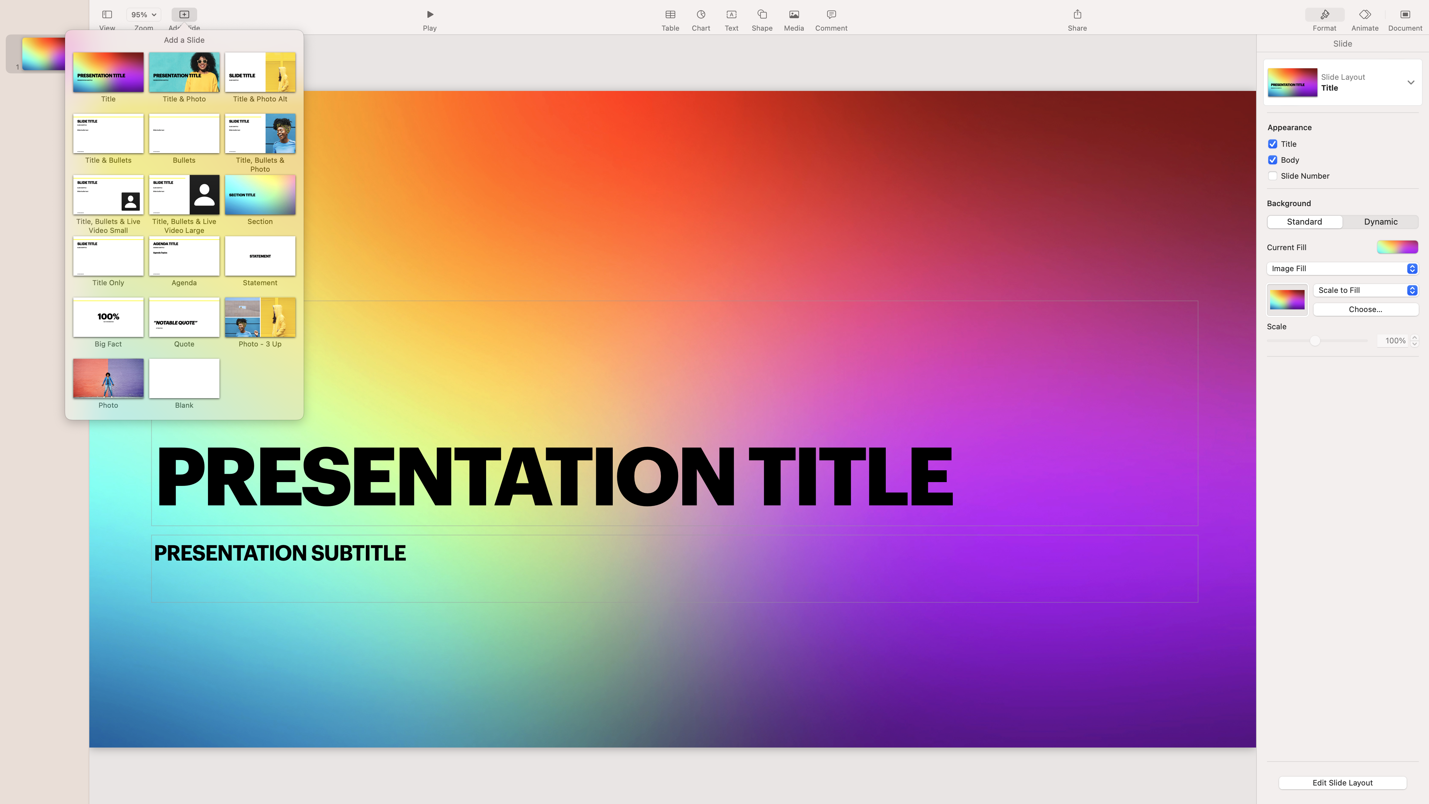The height and width of the screenshot is (804, 1429).
Task: Uncheck the Title appearance checkbox
Action: click(1273, 144)
